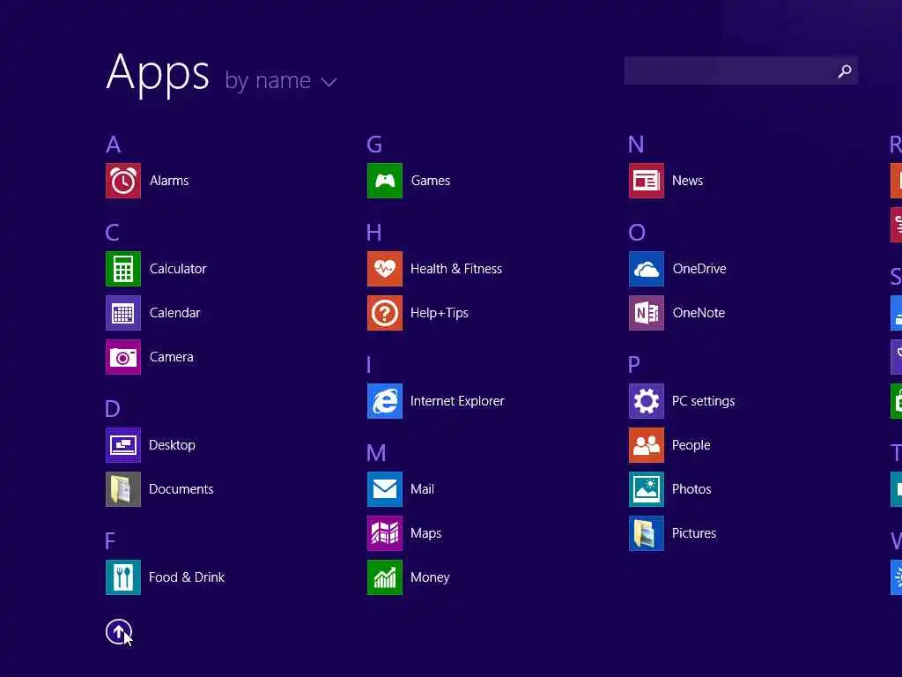Click the 'Help+Tips' label text
902x677 pixels.
(x=440, y=313)
